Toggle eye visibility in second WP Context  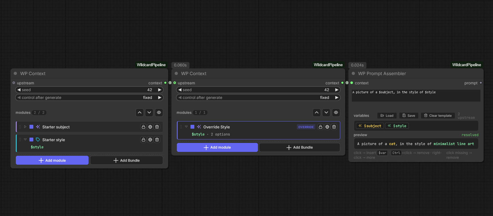pos(336,112)
